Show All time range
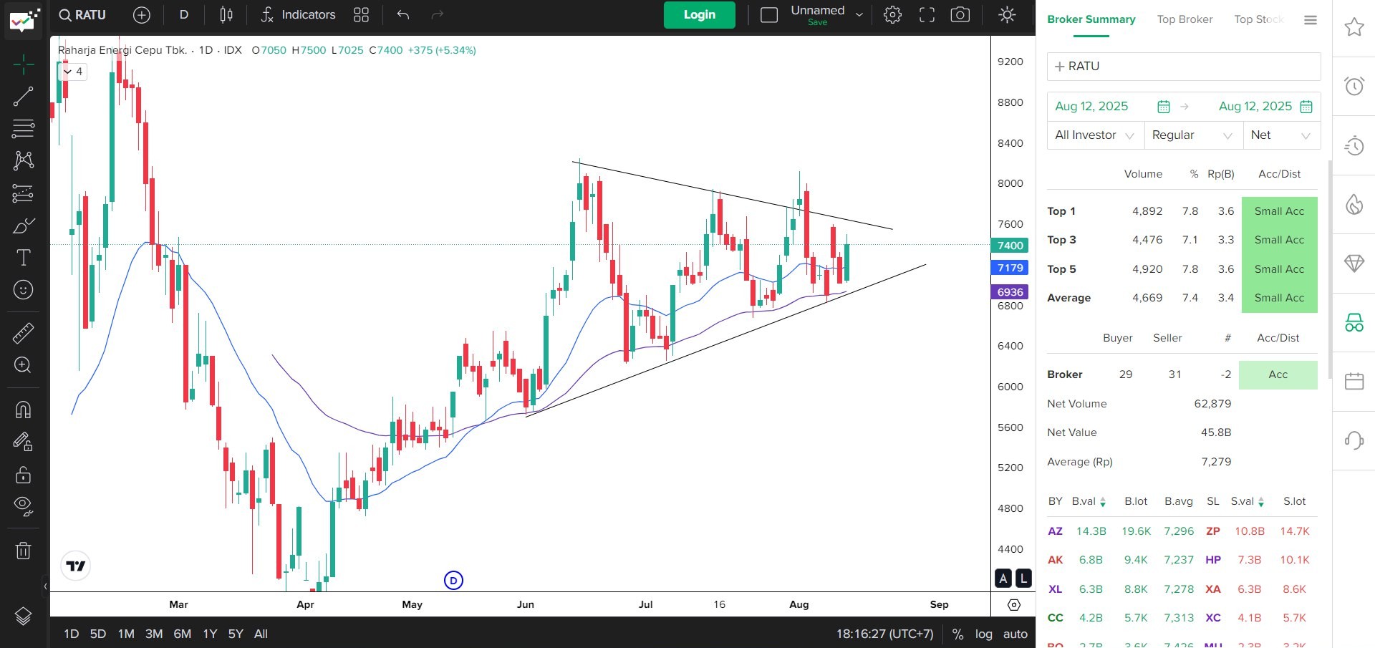The image size is (1375, 648). pyautogui.click(x=261, y=634)
